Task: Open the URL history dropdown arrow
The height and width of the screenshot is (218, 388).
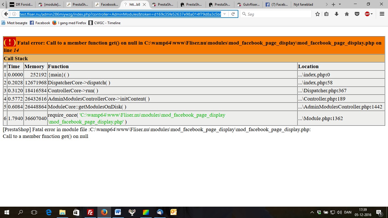Action: pos(225,14)
